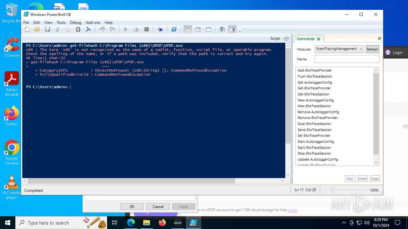Select Add-EtwTraceProvider in the command list
The width and height of the screenshot is (408, 229).
[315, 70]
